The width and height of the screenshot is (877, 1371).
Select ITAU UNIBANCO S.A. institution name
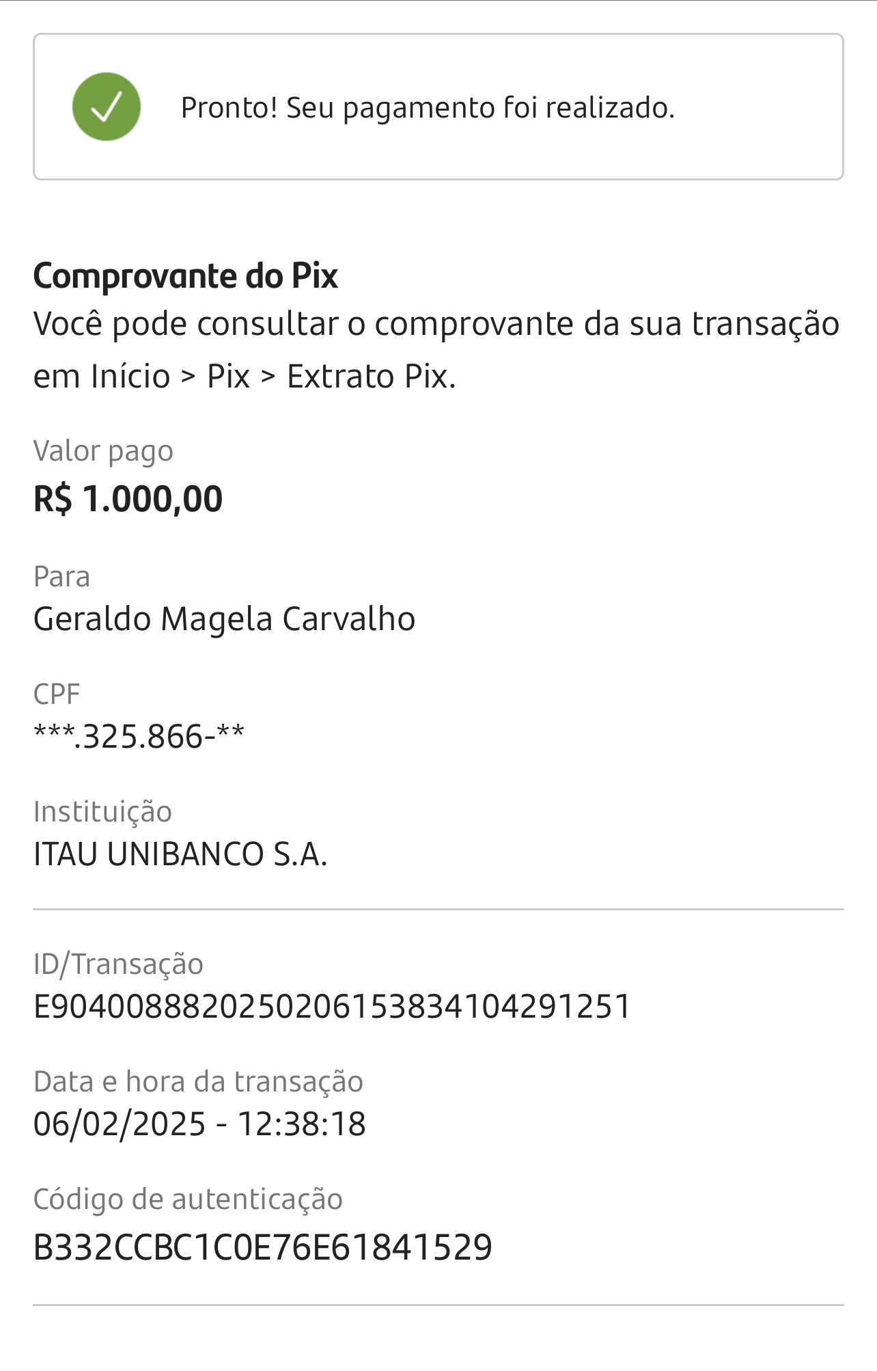pos(180,854)
